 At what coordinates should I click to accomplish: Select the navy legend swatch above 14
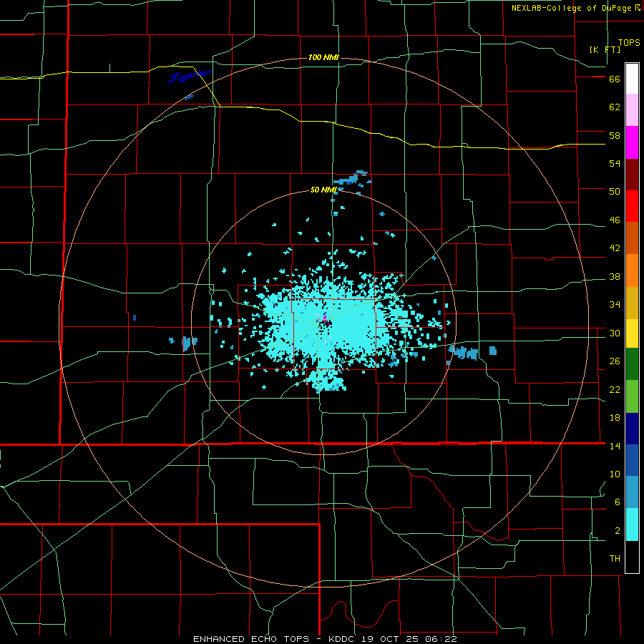tap(632, 429)
